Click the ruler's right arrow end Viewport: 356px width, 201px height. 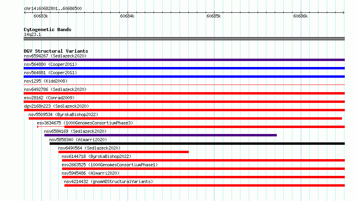[344, 13]
